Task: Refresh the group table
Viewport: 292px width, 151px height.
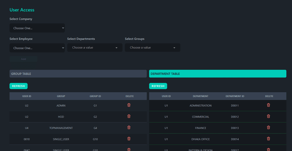Action: click(x=18, y=86)
